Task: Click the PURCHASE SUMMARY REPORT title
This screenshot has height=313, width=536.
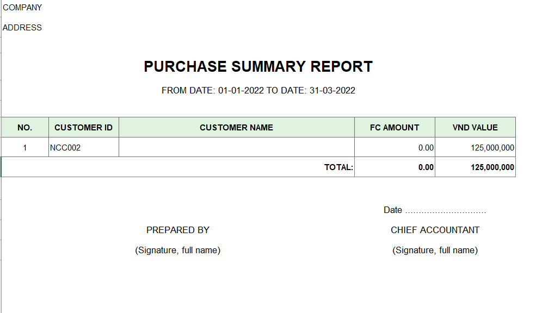Action: (258, 66)
